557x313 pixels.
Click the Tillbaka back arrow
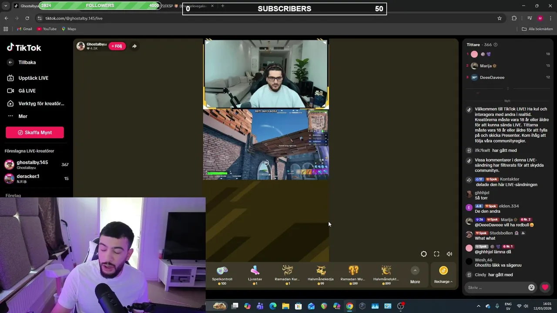(10, 62)
